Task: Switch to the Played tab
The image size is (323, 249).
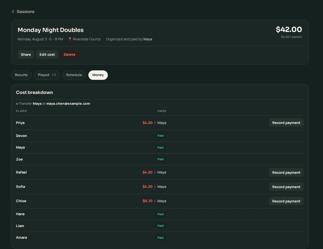Action: 47,75
